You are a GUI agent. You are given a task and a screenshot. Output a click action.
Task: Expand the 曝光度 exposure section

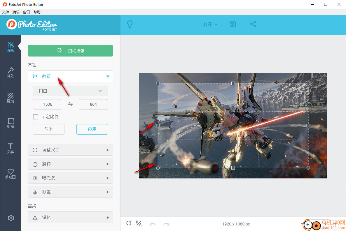pos(70,178)
